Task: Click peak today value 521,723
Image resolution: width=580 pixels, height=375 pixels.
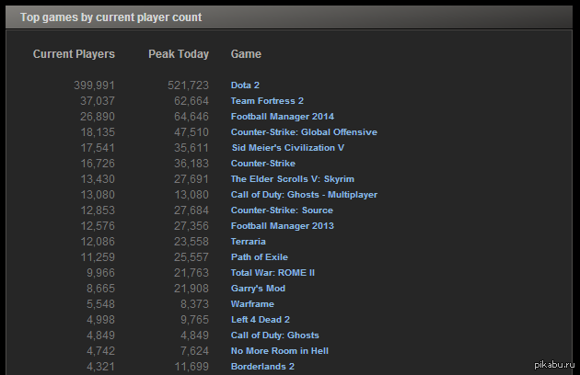Action: tap(189, 85)
